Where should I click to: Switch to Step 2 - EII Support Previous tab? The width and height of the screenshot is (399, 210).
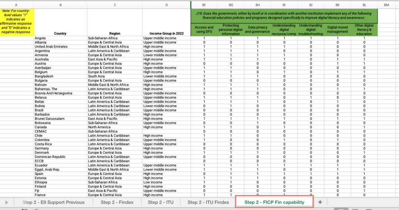pyautogui.click(x=53, y=202)
